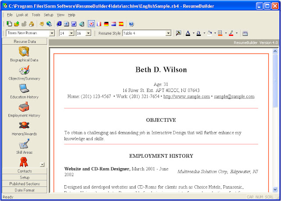Click the new resume document icon
The width and height of the screenshot is (281, 201).
pos(9,24)
